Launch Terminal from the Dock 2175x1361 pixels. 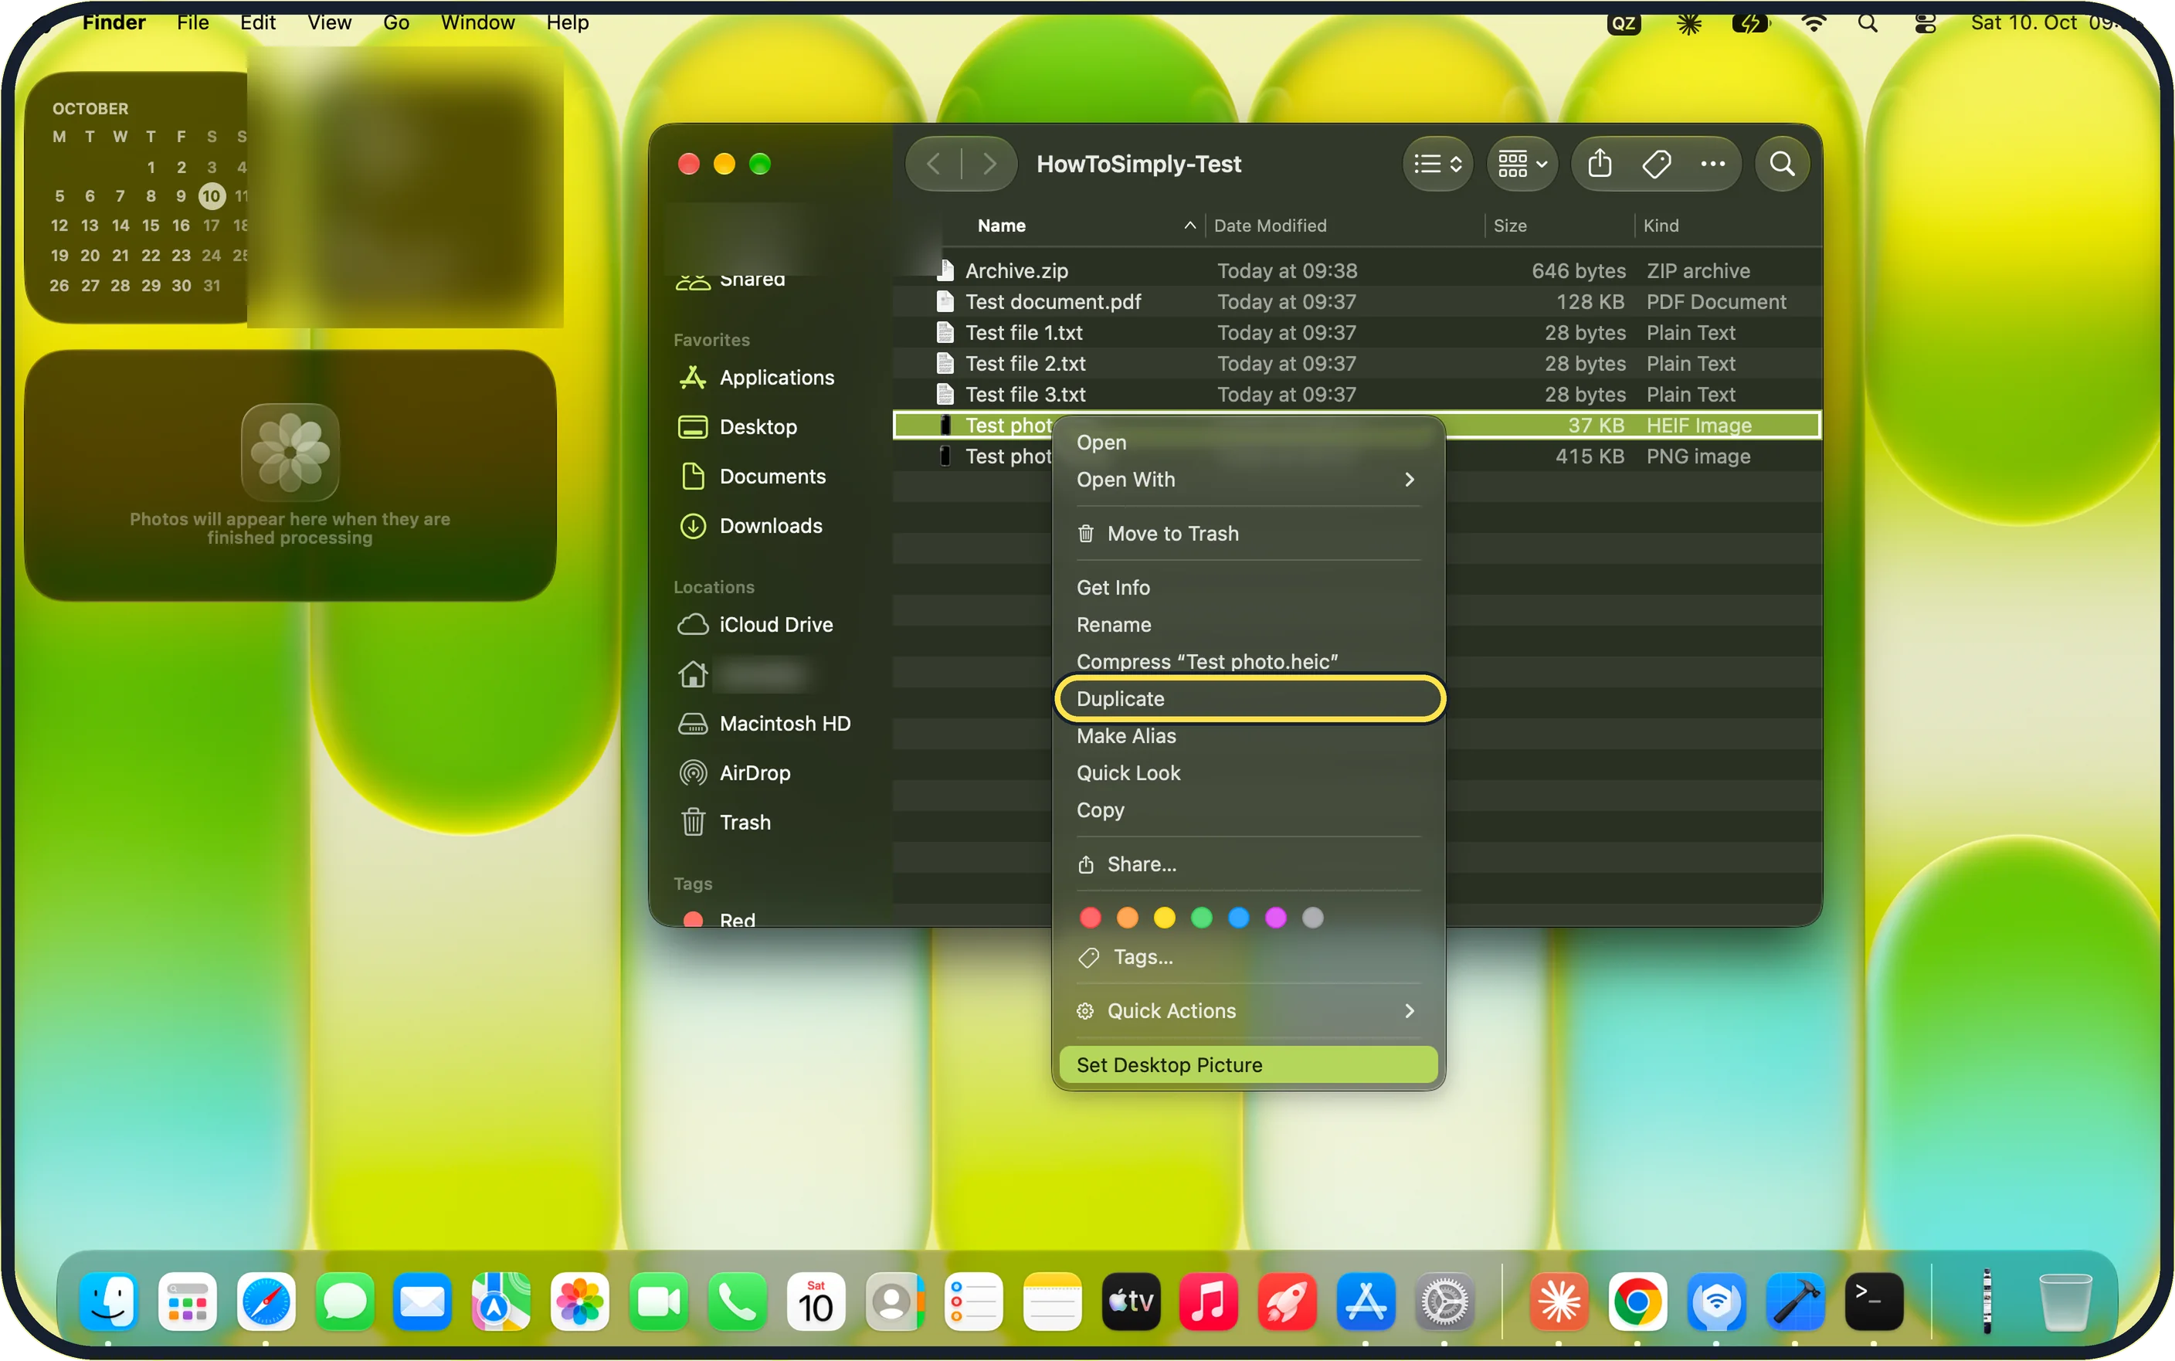[1874, 1302]
